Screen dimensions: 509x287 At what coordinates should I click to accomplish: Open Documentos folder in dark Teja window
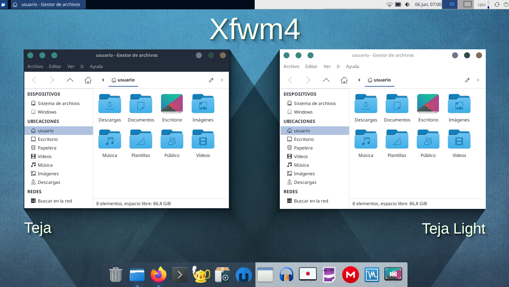[x=141, y=104]
